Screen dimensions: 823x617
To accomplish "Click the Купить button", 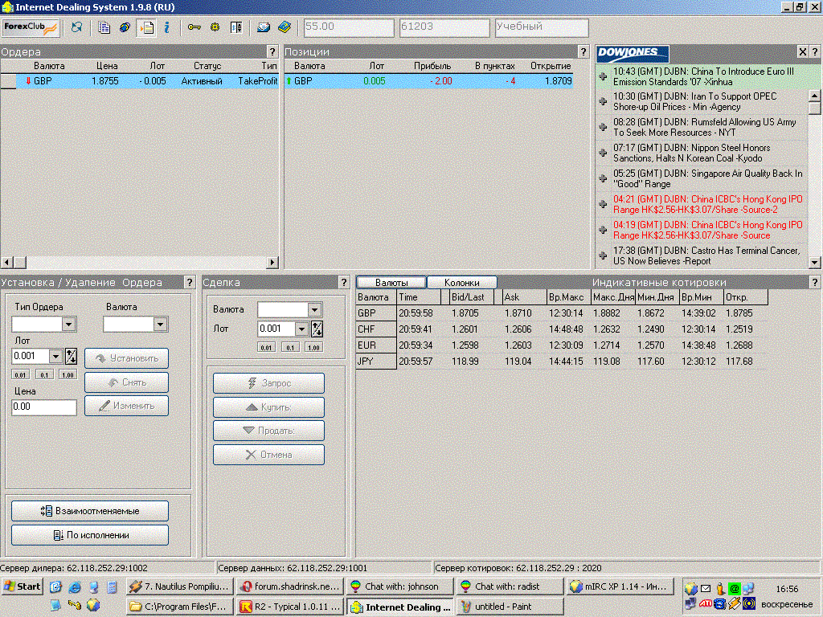I will pos(268,407).
